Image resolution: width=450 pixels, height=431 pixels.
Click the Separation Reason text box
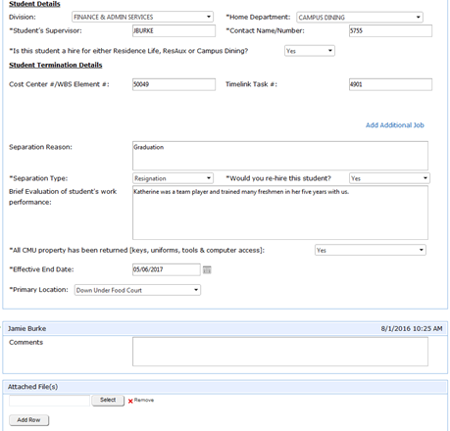point(280,156)
